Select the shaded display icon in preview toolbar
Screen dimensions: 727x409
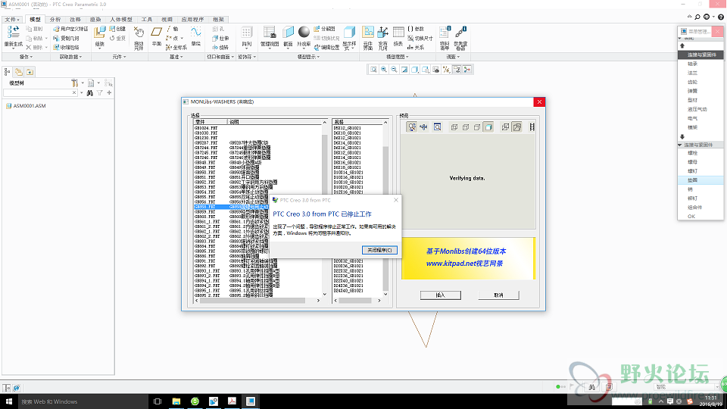pyautogui.click(x=488, y=127)
